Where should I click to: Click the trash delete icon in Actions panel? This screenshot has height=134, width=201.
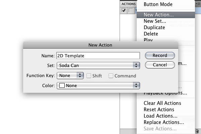coord(197,131)
